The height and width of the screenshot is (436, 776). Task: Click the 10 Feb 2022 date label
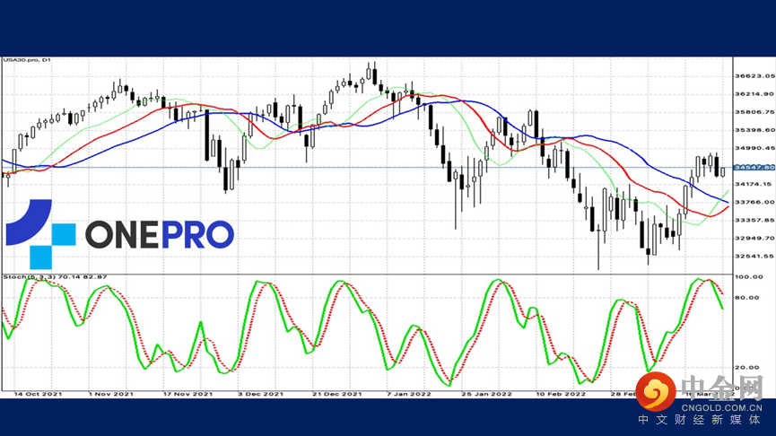click(x=561, y=394)
